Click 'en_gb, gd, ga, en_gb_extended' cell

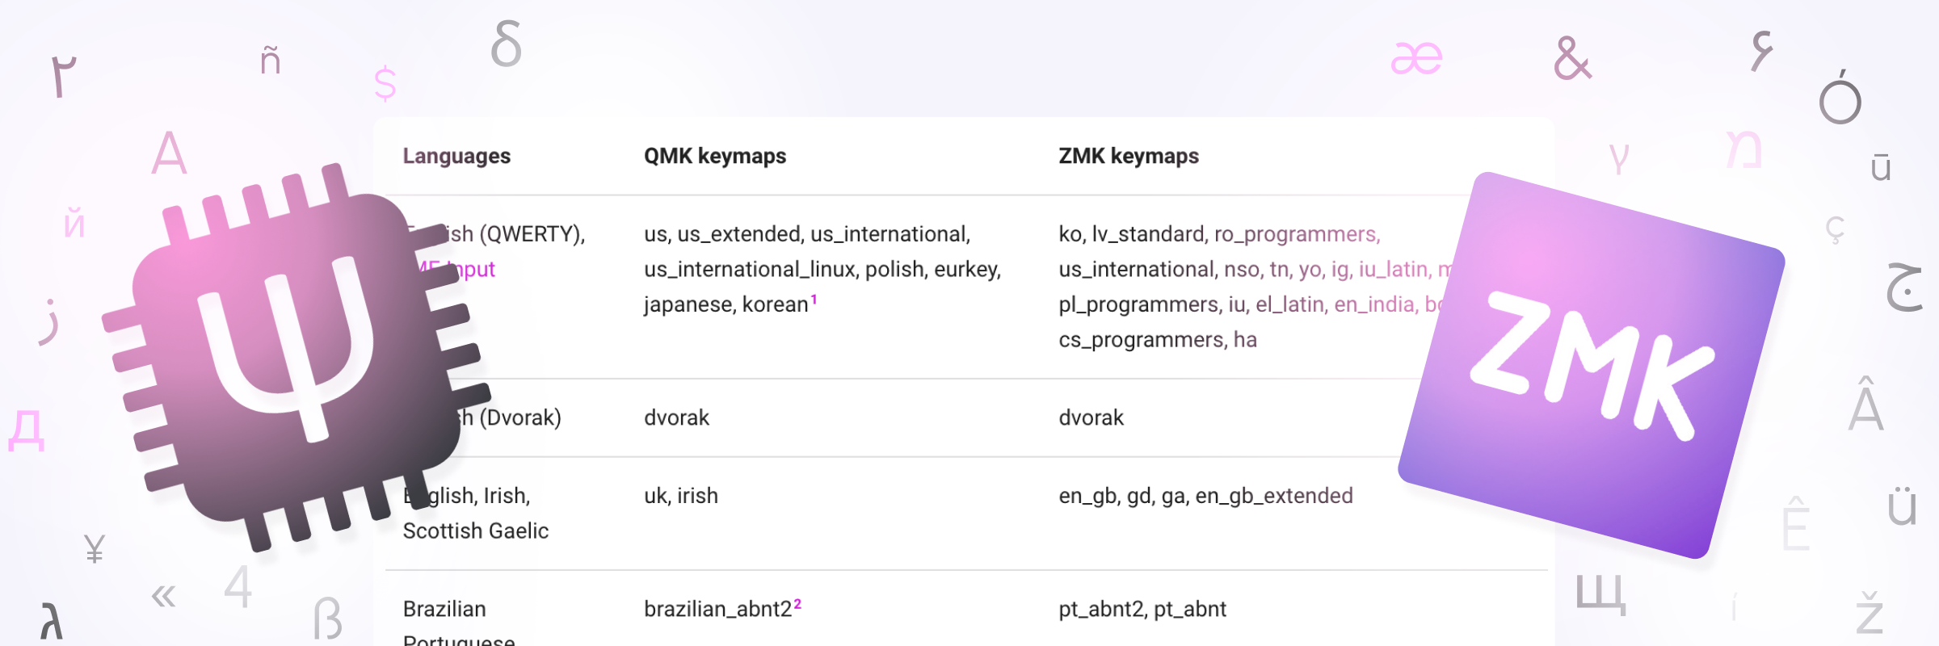[1205, 496]
